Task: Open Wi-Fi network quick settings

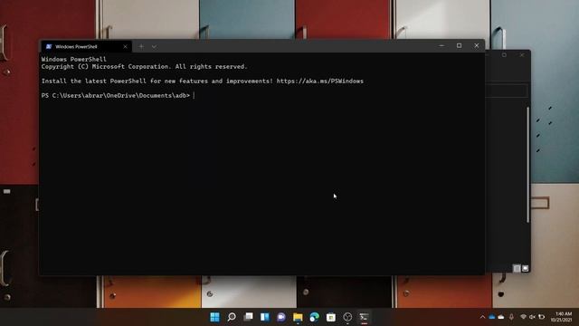Action: (x=523, y=317)
